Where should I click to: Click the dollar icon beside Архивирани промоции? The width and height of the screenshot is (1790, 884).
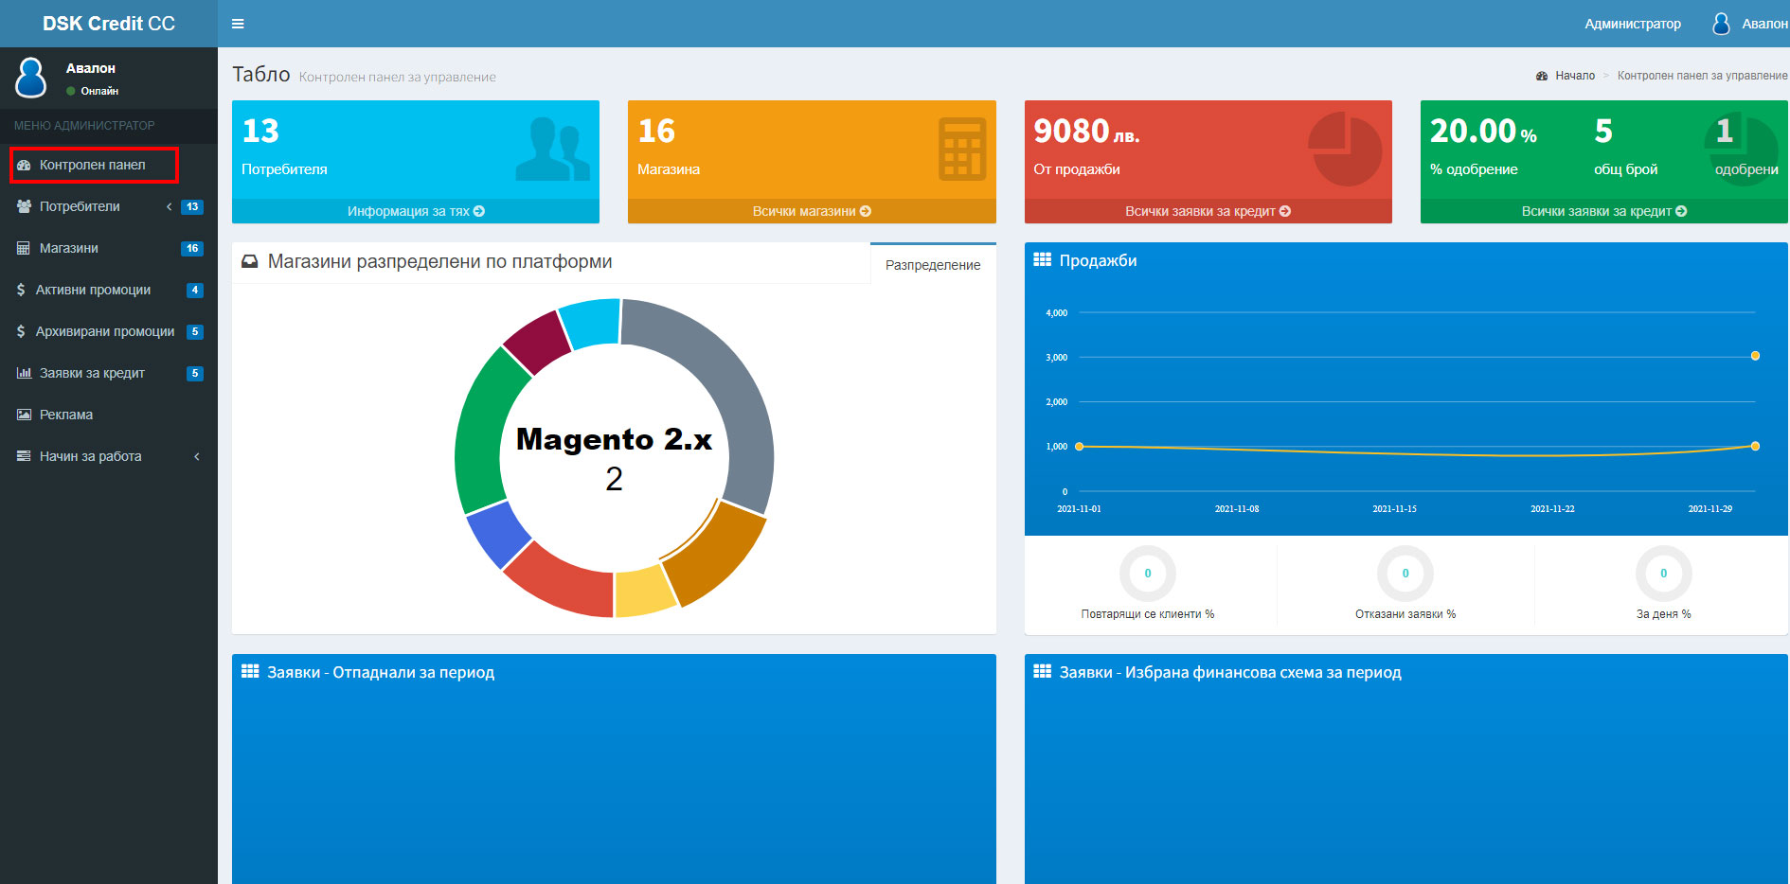click(x=21, y=331)
